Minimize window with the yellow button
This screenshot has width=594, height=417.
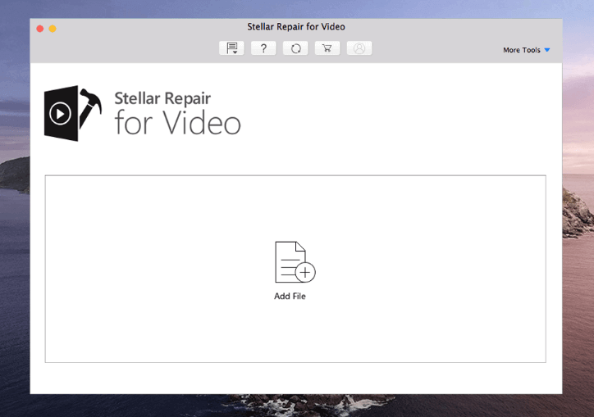pos(53,29)
